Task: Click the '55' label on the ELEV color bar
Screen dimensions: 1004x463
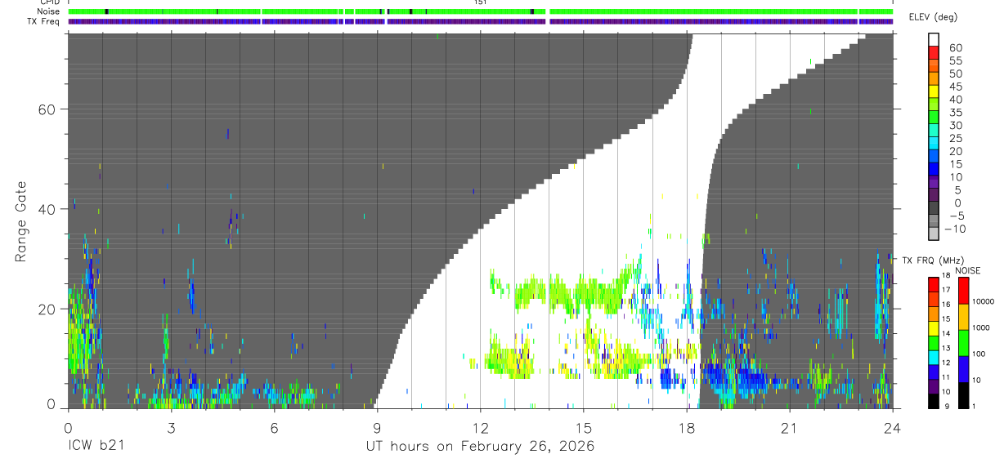Action: pyautogui.click(x=955, y=61)
